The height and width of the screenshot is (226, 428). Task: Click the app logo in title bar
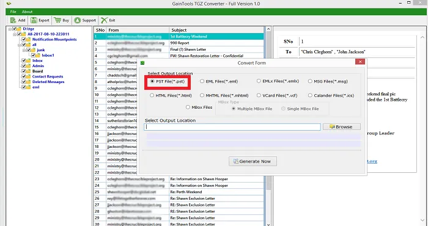coord(9,4)
